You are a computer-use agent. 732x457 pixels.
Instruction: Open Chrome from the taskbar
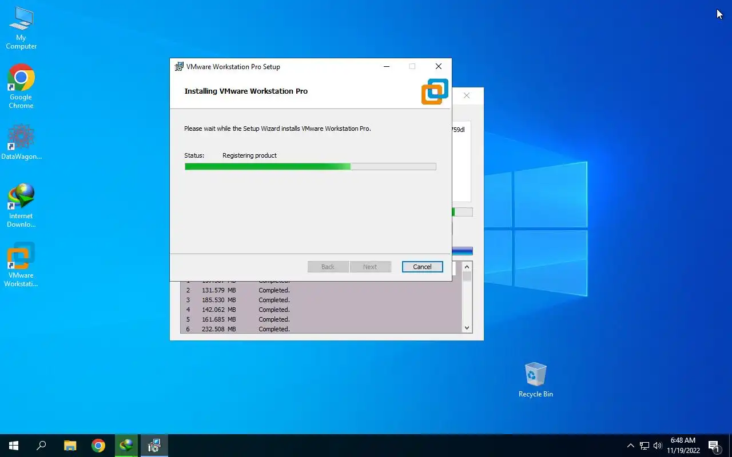tap(98, 446)
